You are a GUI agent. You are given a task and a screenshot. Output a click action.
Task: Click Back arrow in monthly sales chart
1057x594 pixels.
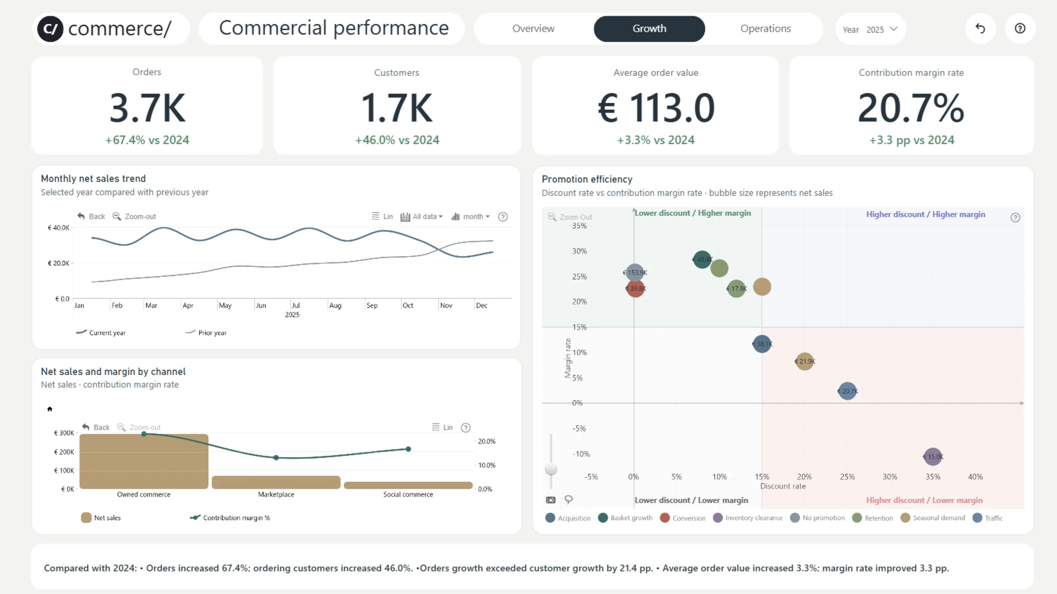pos(91,216)
